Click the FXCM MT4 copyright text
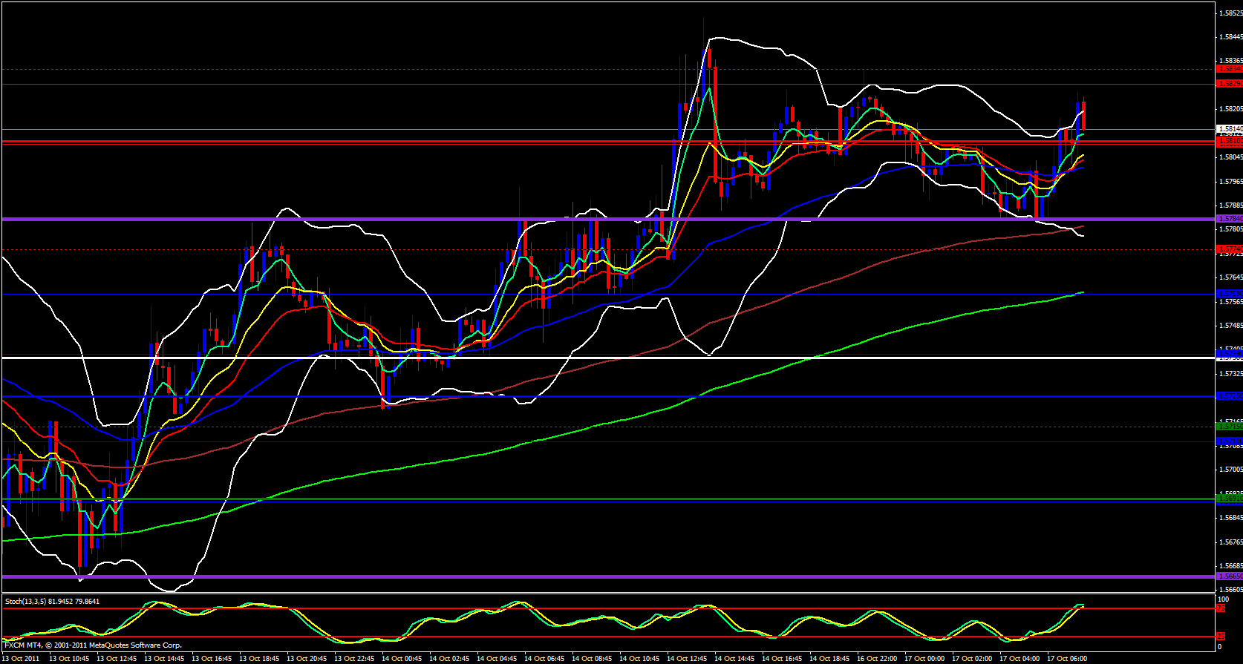This screenshot has width=1243, height=664. 93,645
